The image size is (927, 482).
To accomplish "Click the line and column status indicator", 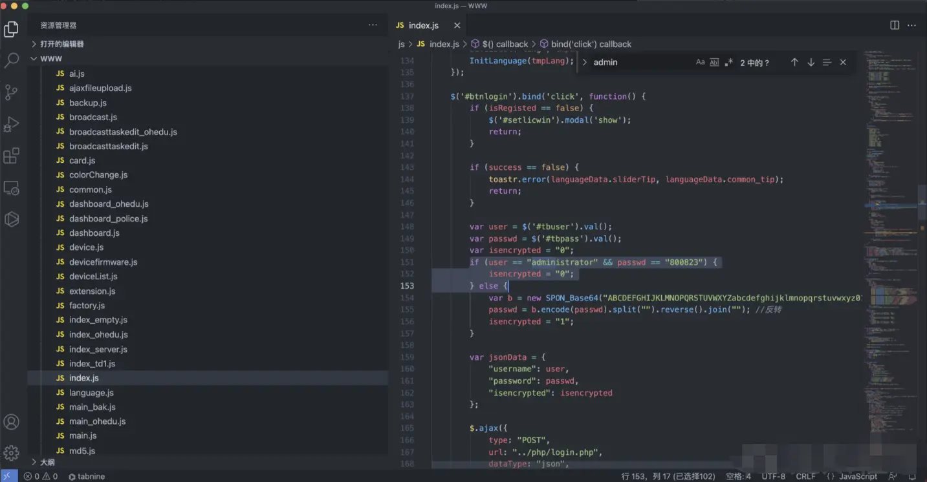I will [x=668, y=476].
